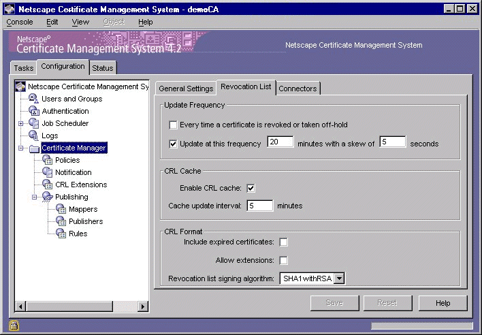The image size is (482, 335).
Task: Open the View menu
Action: point(80,22)
